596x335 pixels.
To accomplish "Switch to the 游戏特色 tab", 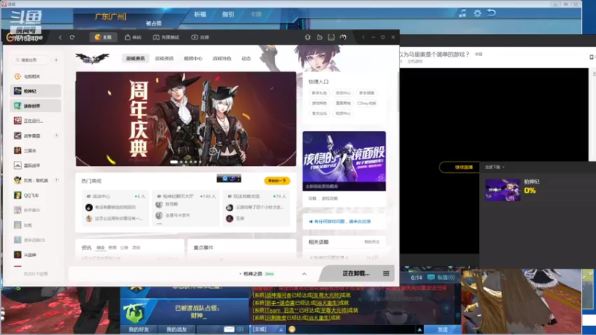I will coord(222,59).
